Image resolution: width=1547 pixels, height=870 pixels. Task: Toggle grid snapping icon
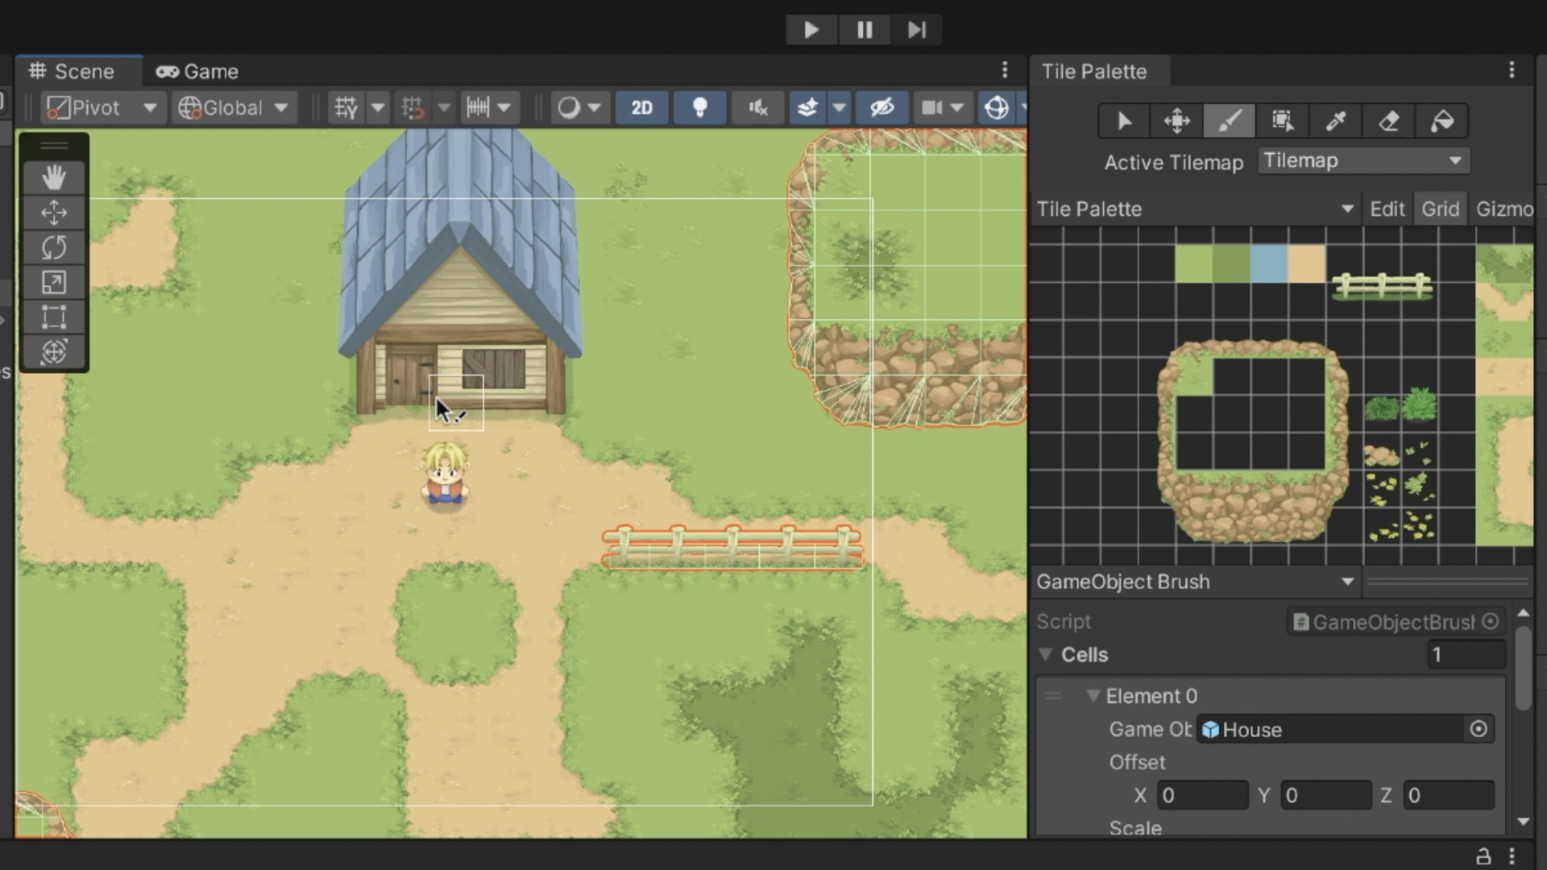(x=413, y=107)
